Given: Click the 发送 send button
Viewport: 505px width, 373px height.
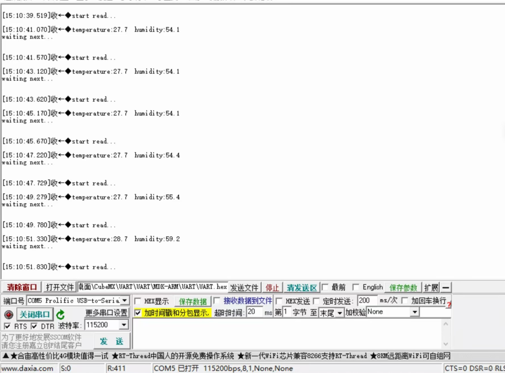Looking at the screenshot, I should [111, 341].
